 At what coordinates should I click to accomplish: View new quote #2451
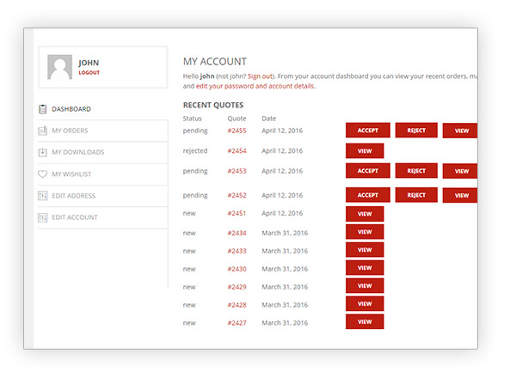(365, 214)
